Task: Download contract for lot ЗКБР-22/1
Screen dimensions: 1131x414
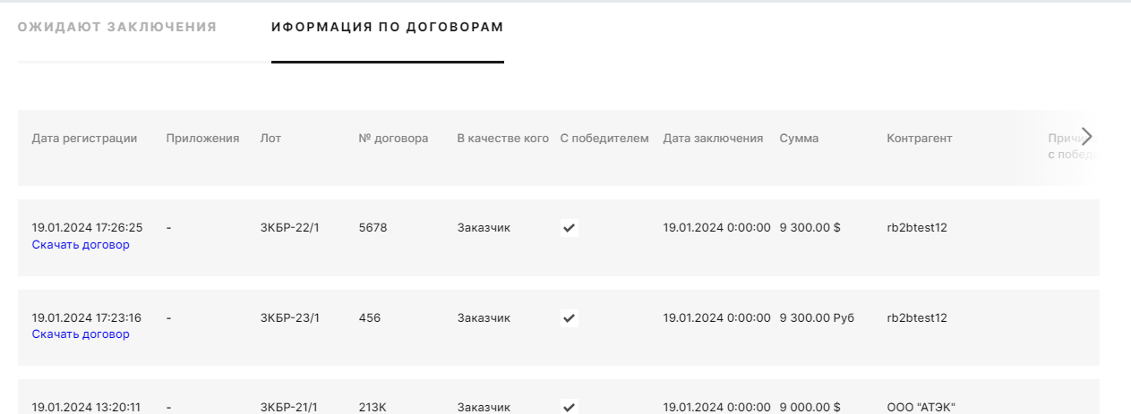Action: [x=81, y=245]
